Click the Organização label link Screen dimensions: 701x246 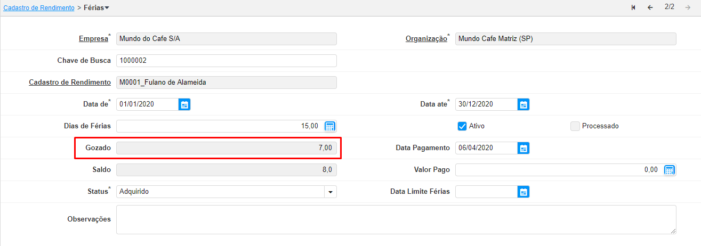[426, 39]
